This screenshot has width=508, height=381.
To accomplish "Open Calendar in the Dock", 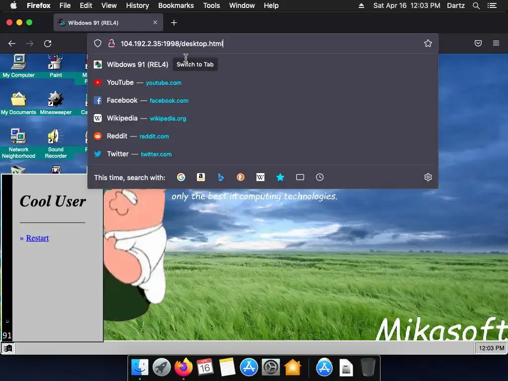I will click(205, 368).
